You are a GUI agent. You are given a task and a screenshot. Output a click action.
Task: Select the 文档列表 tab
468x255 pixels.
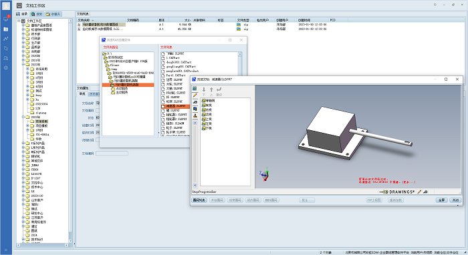(83, 14)
